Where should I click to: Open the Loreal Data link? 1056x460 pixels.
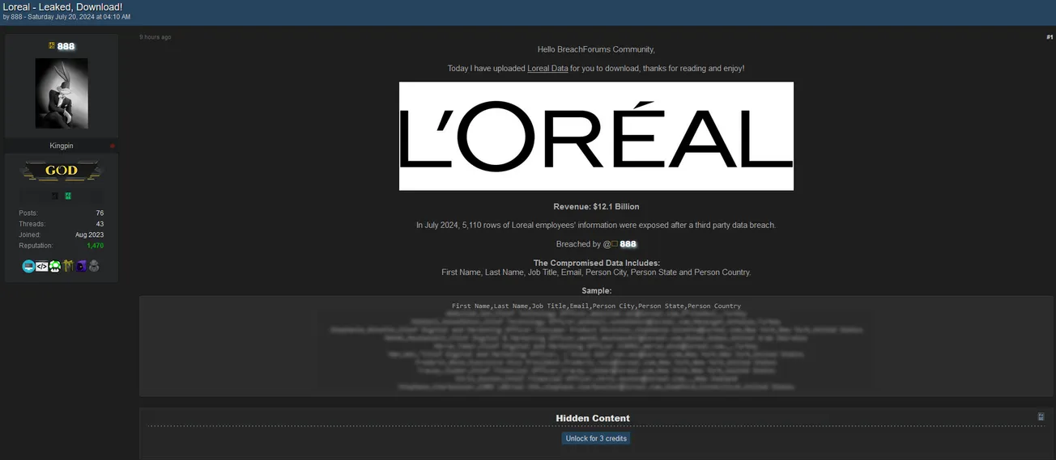547,69
